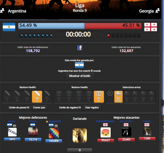Click Georgia flag under DreamBreaker

(x=105, y=125)
